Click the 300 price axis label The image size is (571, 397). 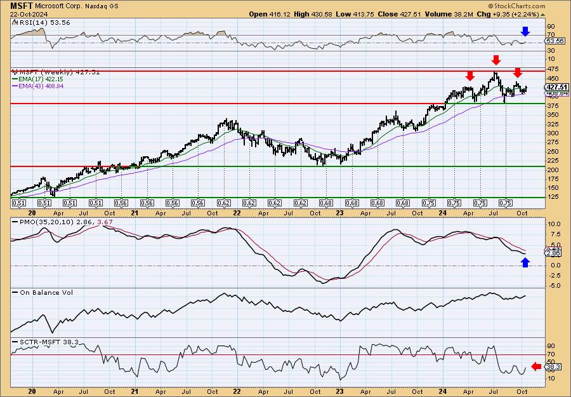[552, 133]
